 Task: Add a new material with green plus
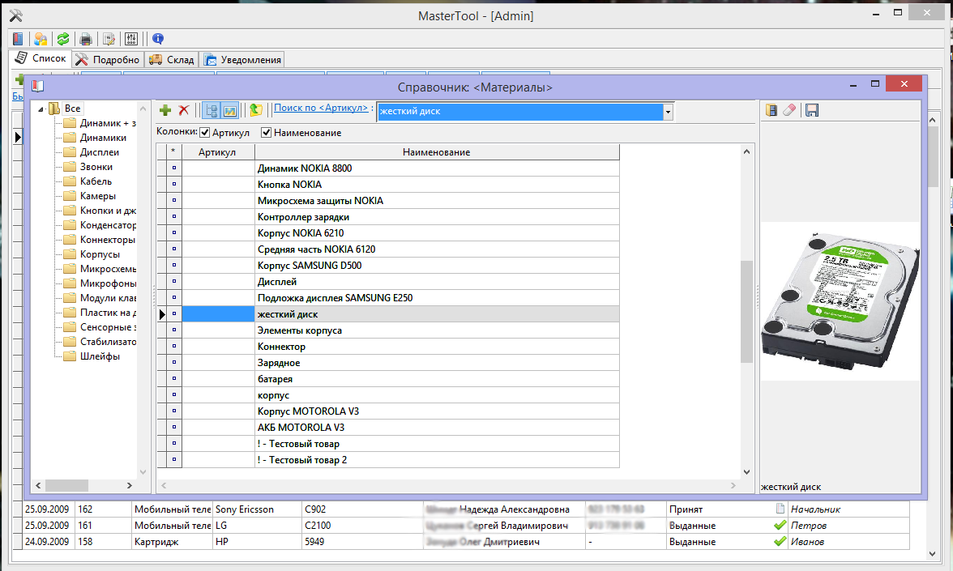tap(165, 110)
